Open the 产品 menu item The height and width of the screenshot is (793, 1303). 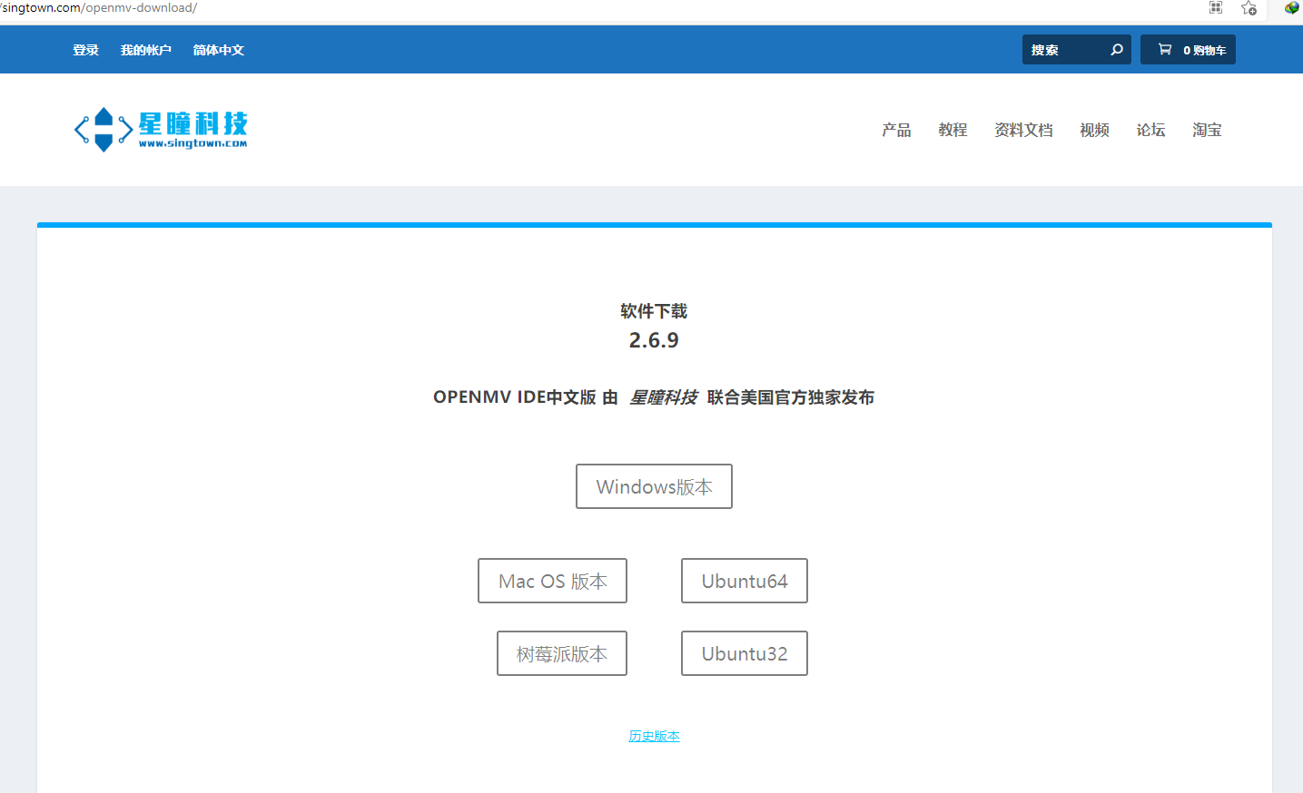click(896, 130)
